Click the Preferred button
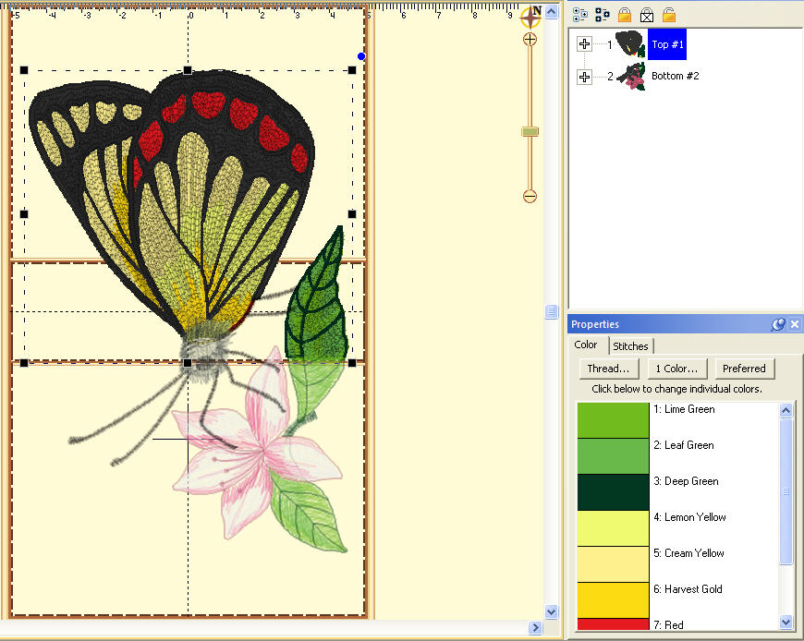804x641 pixels. tap(744, 369)
